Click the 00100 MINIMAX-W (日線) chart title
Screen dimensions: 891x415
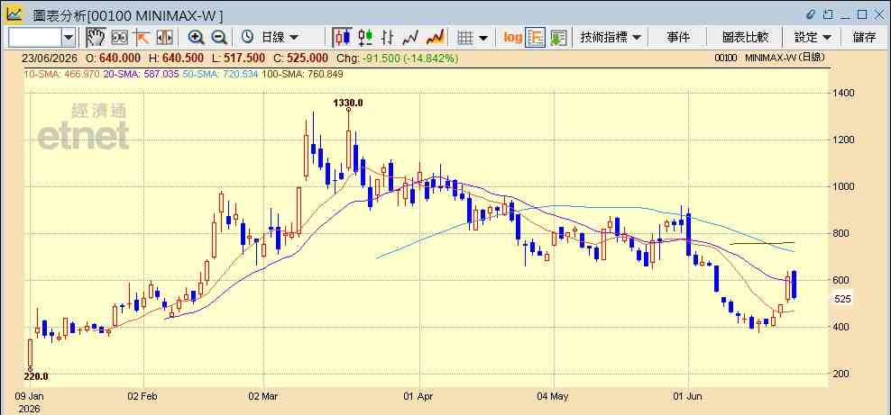click(770, 58)
